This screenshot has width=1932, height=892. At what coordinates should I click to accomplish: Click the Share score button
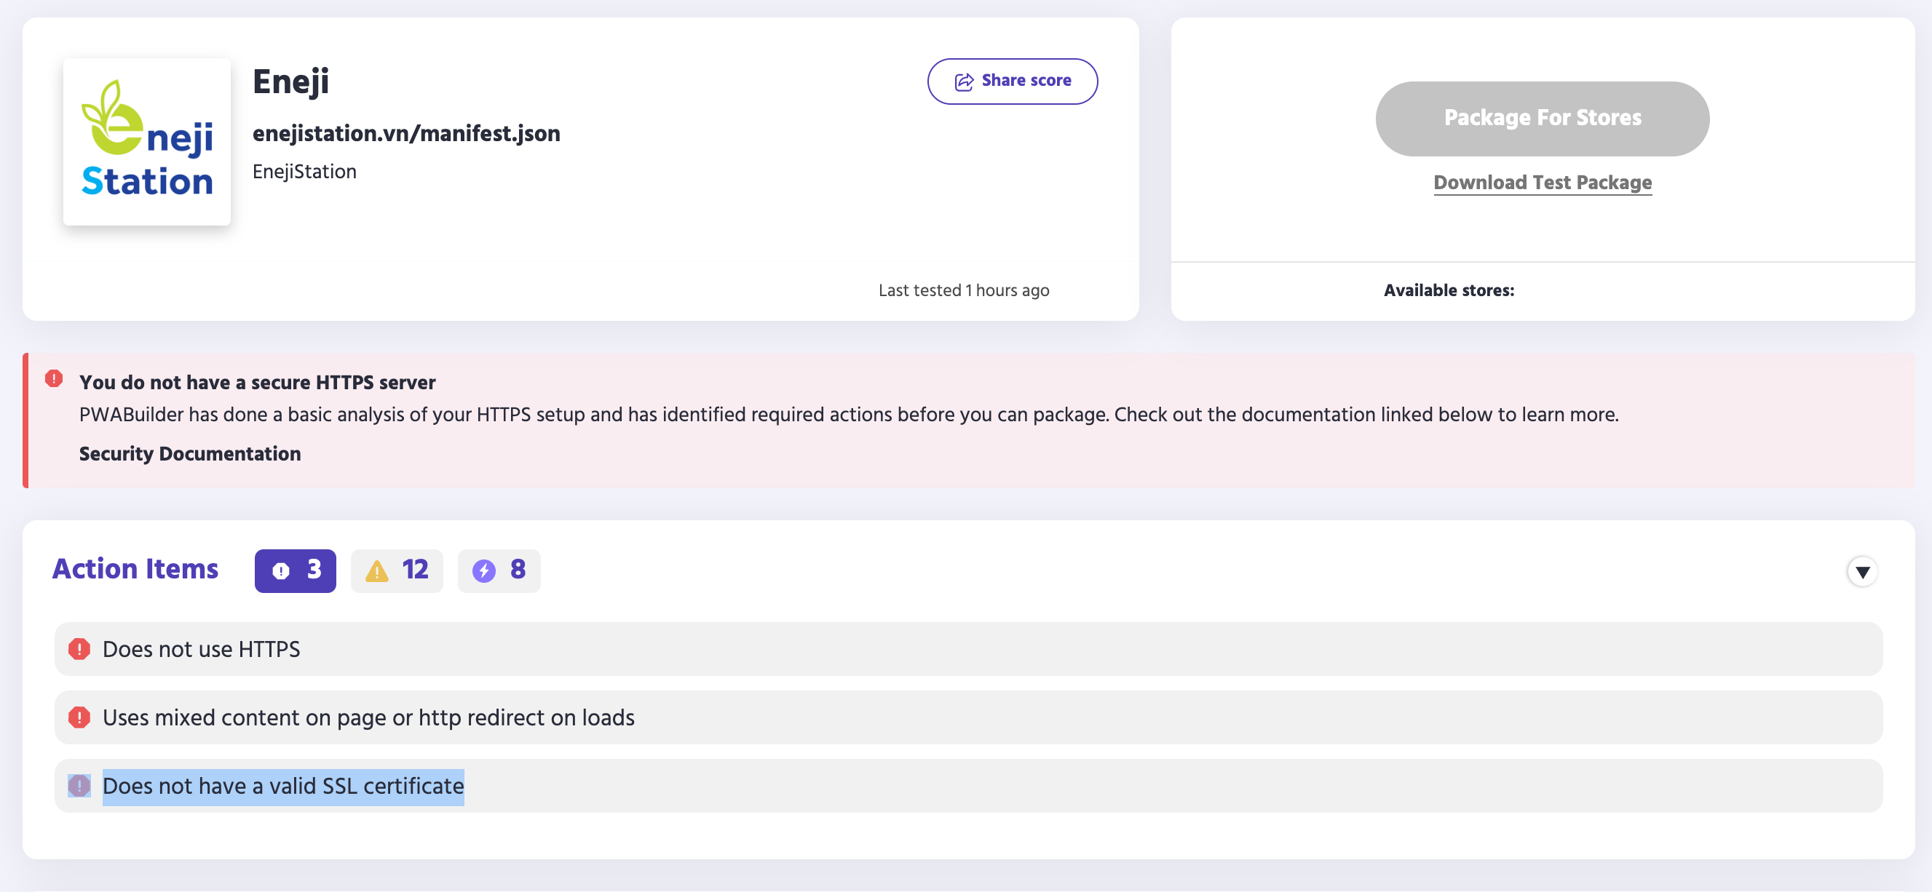(x=1013, y=80)
